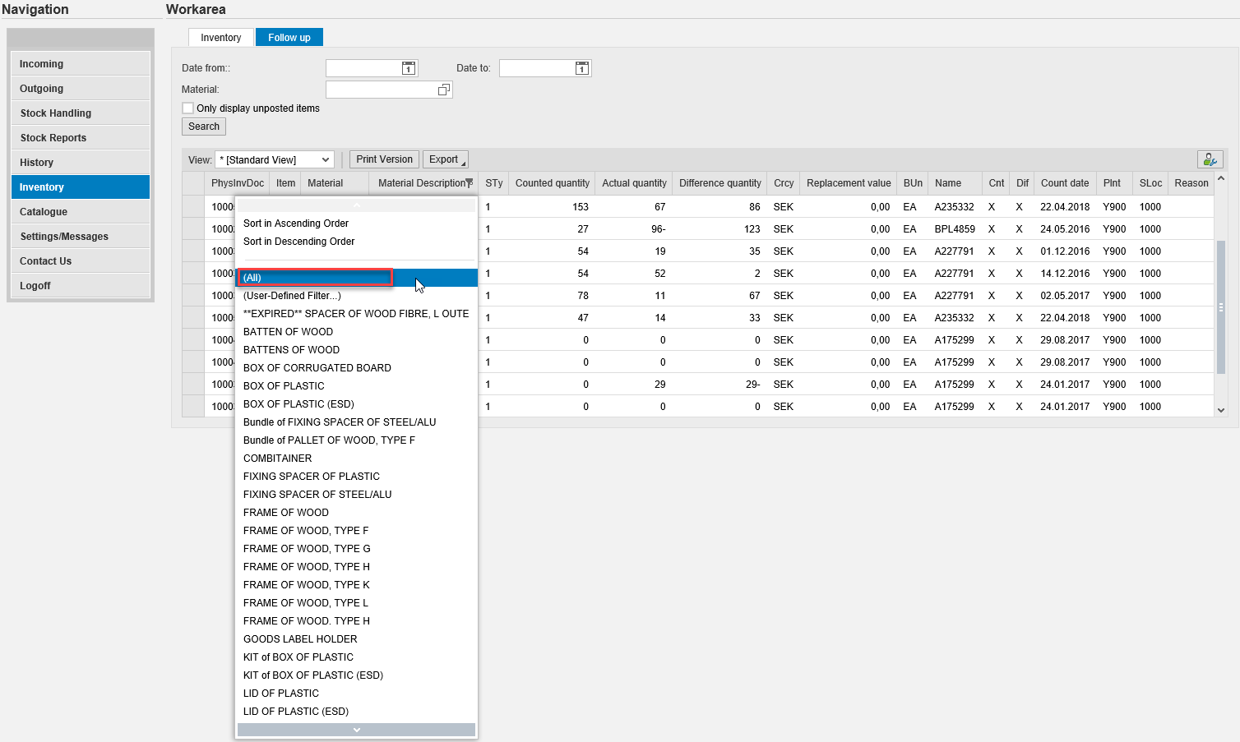Filter by **EXPIRED** SPACER OF WOOD FIBRE
1240x742 pixels.
pos(356,314)
